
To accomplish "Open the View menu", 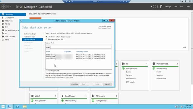I will pos(182,7).
